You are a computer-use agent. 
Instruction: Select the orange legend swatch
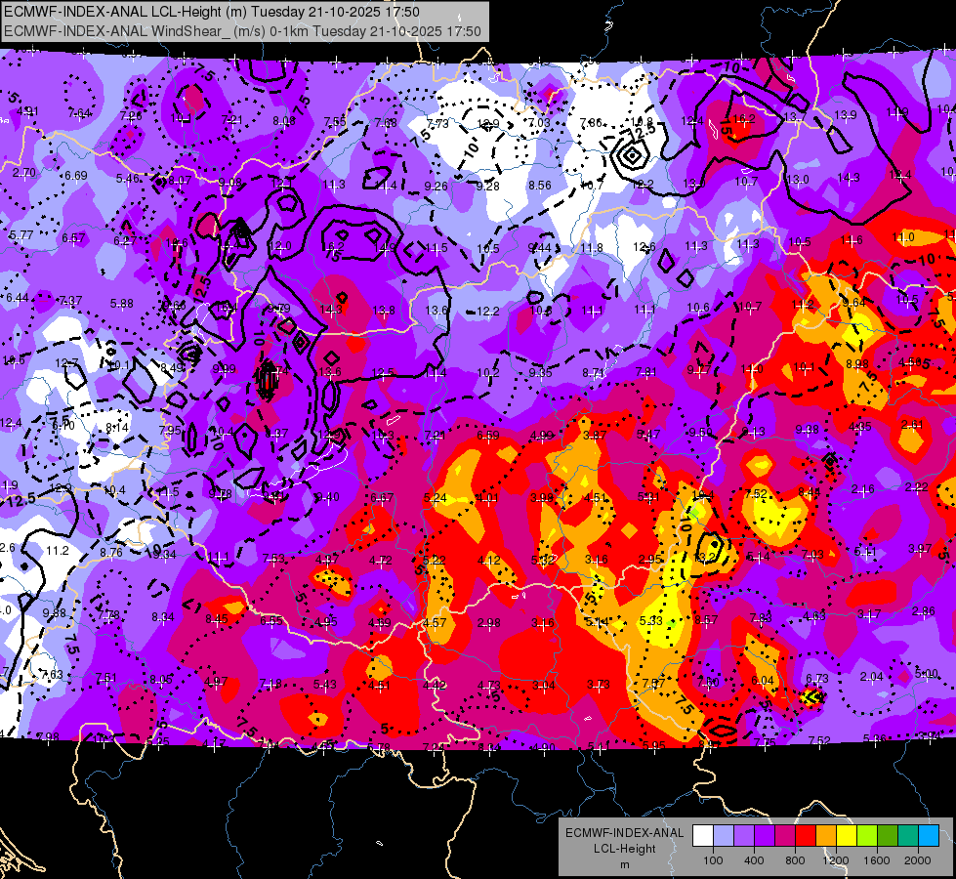pyautogui.click(x=826, y=836)
